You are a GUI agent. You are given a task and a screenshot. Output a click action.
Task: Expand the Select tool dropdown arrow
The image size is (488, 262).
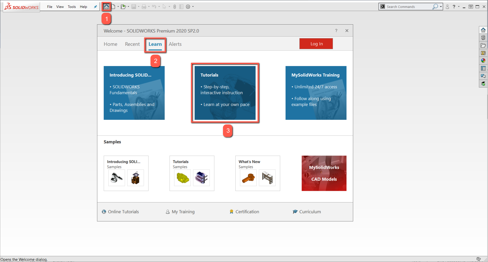pos(169,7)
